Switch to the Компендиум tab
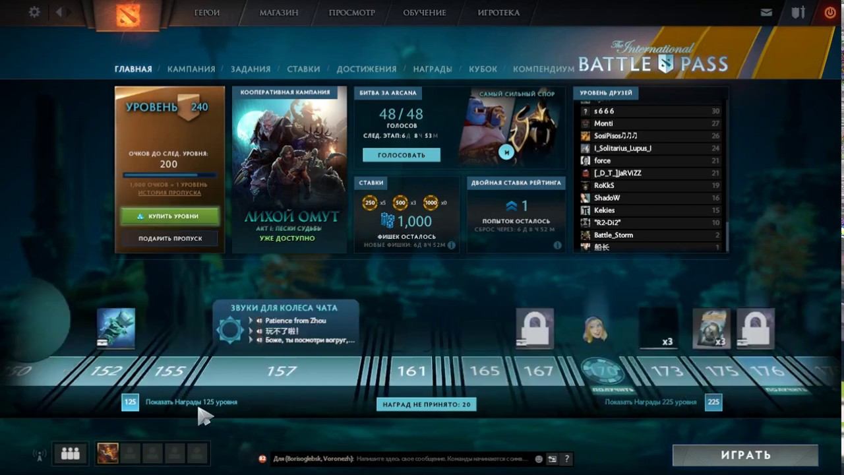 (544, 69)
